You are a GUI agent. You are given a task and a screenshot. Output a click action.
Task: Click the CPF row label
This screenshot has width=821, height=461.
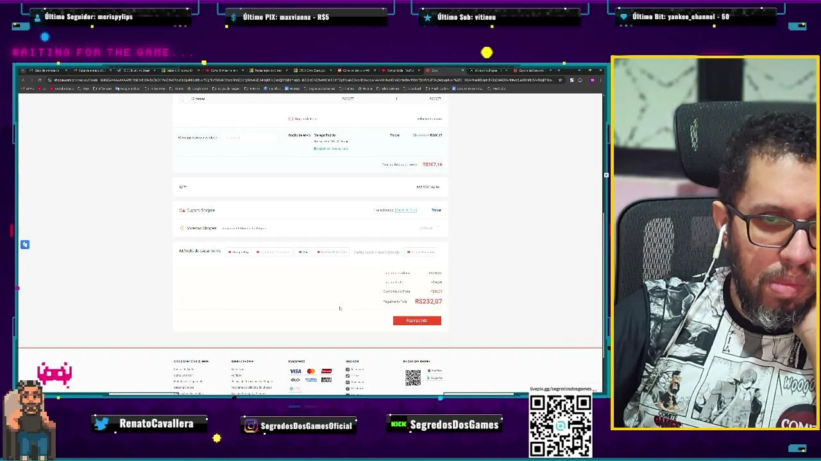click(183, 187)
